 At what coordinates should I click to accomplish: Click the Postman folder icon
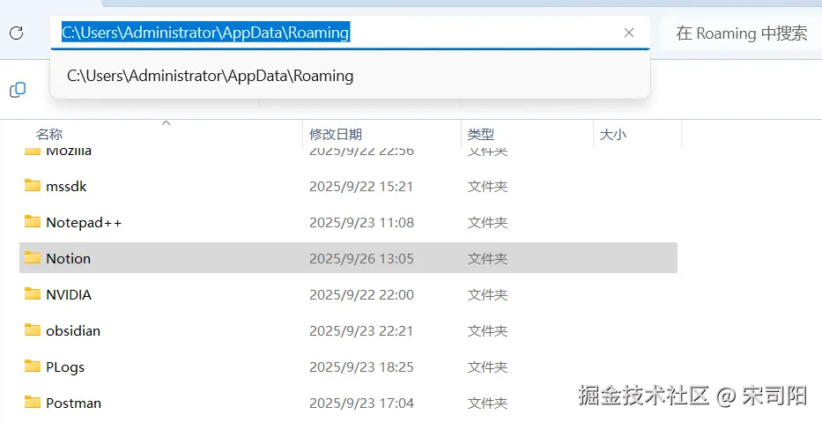tap(33, 403)
